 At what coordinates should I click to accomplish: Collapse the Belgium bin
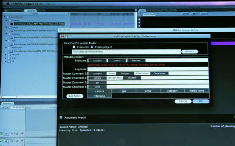pyautogui.click(x=7, y=20)
